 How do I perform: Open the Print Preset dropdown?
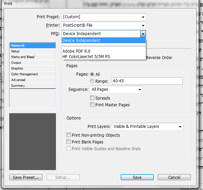pos(104,17)
